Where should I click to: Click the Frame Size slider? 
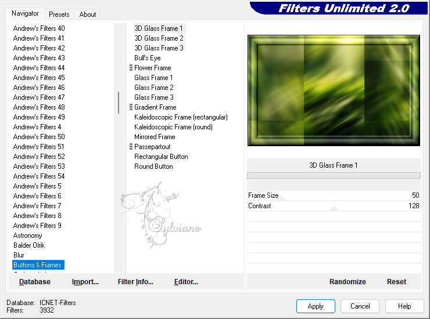pyautogui.click(x=334, y=195)
